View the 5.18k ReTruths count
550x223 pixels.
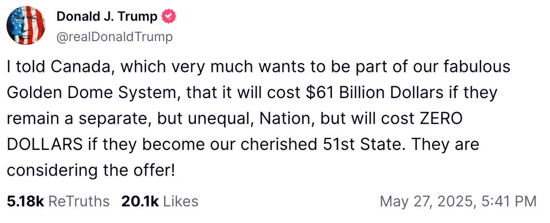[x=25, y=201]
